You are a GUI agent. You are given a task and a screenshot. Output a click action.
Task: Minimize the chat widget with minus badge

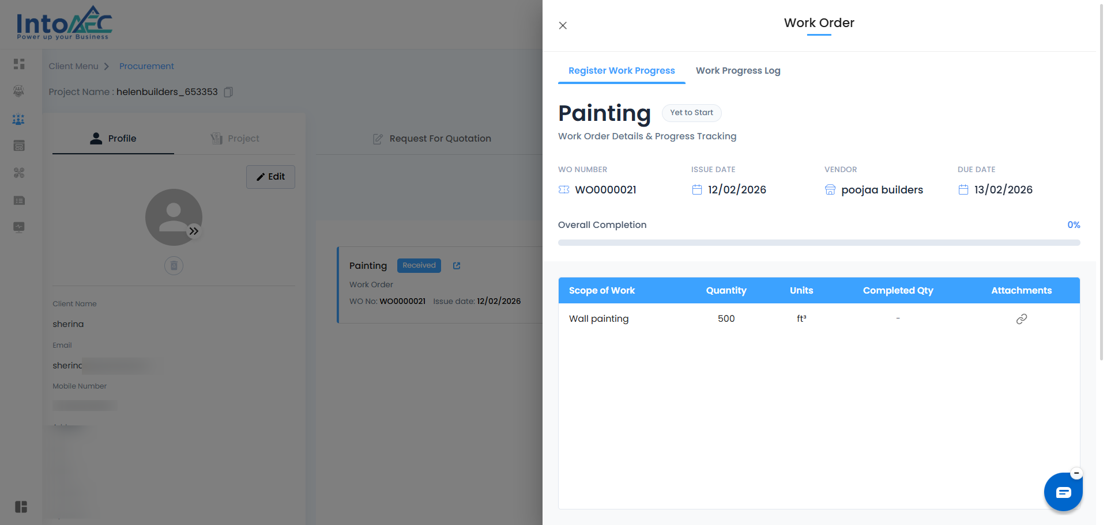[1076, 473]
